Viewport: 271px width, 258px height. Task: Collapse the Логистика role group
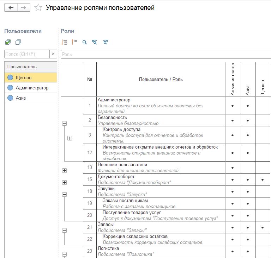tap(65, 254)
